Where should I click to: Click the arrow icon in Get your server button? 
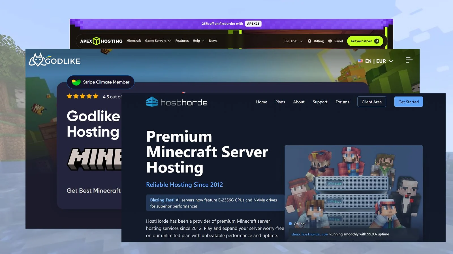coord(377,41)
